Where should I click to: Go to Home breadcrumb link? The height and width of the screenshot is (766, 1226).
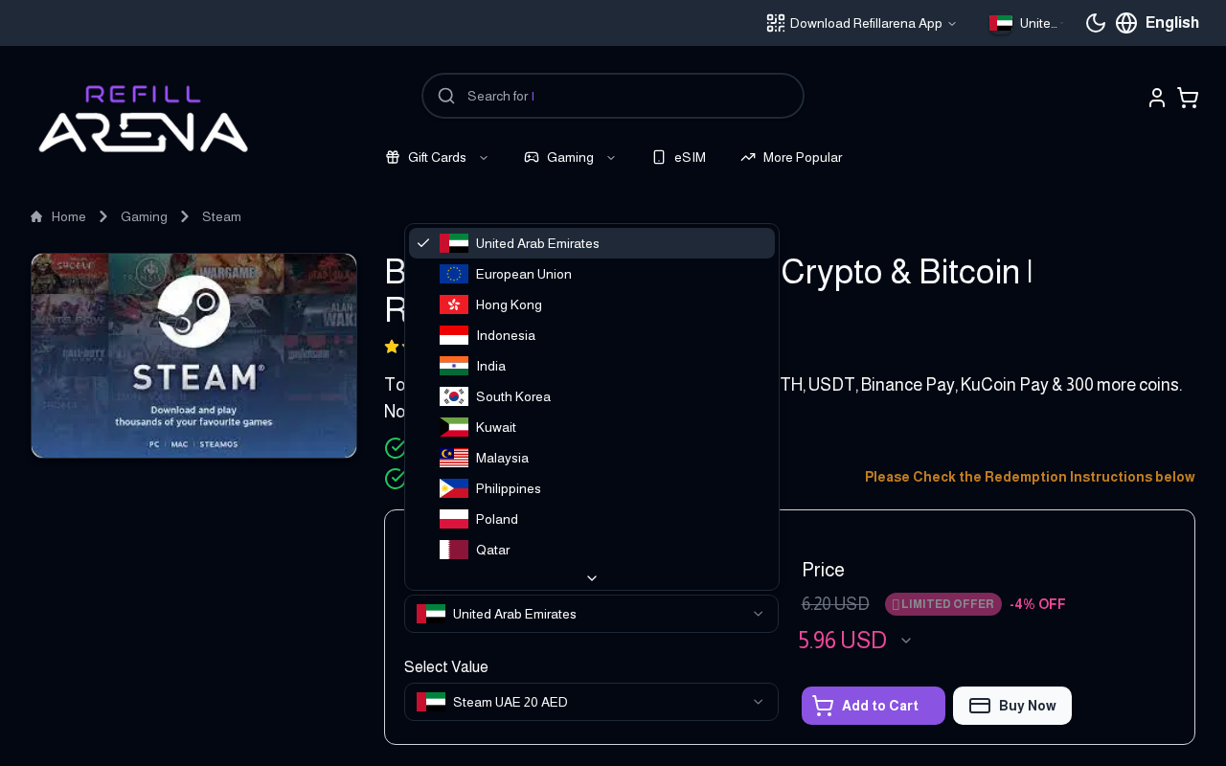pos(69,217)
